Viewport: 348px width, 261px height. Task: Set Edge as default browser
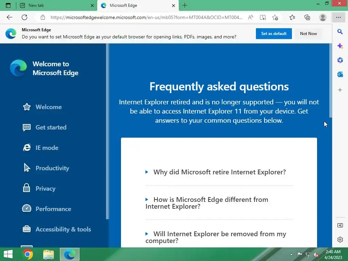[x=274, y=34]
